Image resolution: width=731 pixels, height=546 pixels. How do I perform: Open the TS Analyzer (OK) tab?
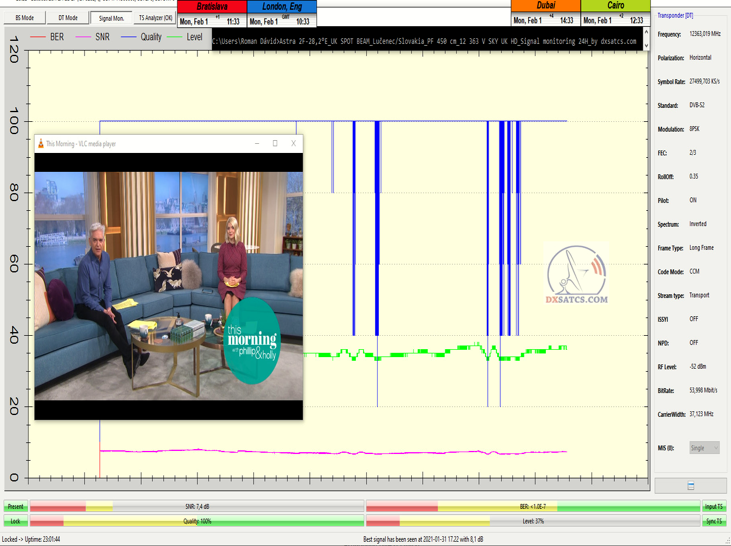(x=155, y=18)
